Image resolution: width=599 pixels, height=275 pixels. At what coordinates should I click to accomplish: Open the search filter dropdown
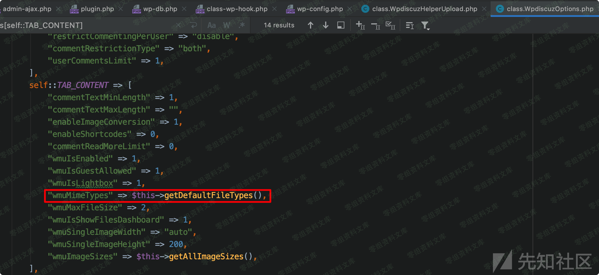point(425,26)
